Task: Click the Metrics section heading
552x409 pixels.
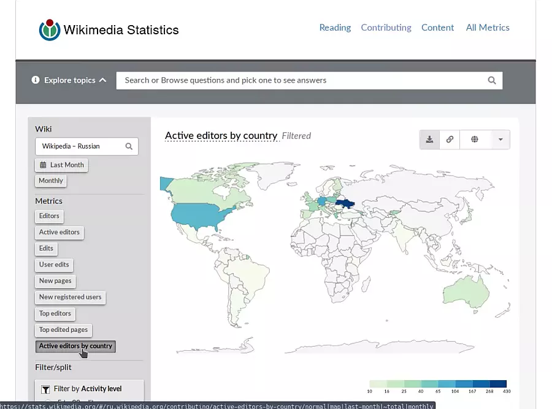Action: pyautogui.click(x=48, y=201)
